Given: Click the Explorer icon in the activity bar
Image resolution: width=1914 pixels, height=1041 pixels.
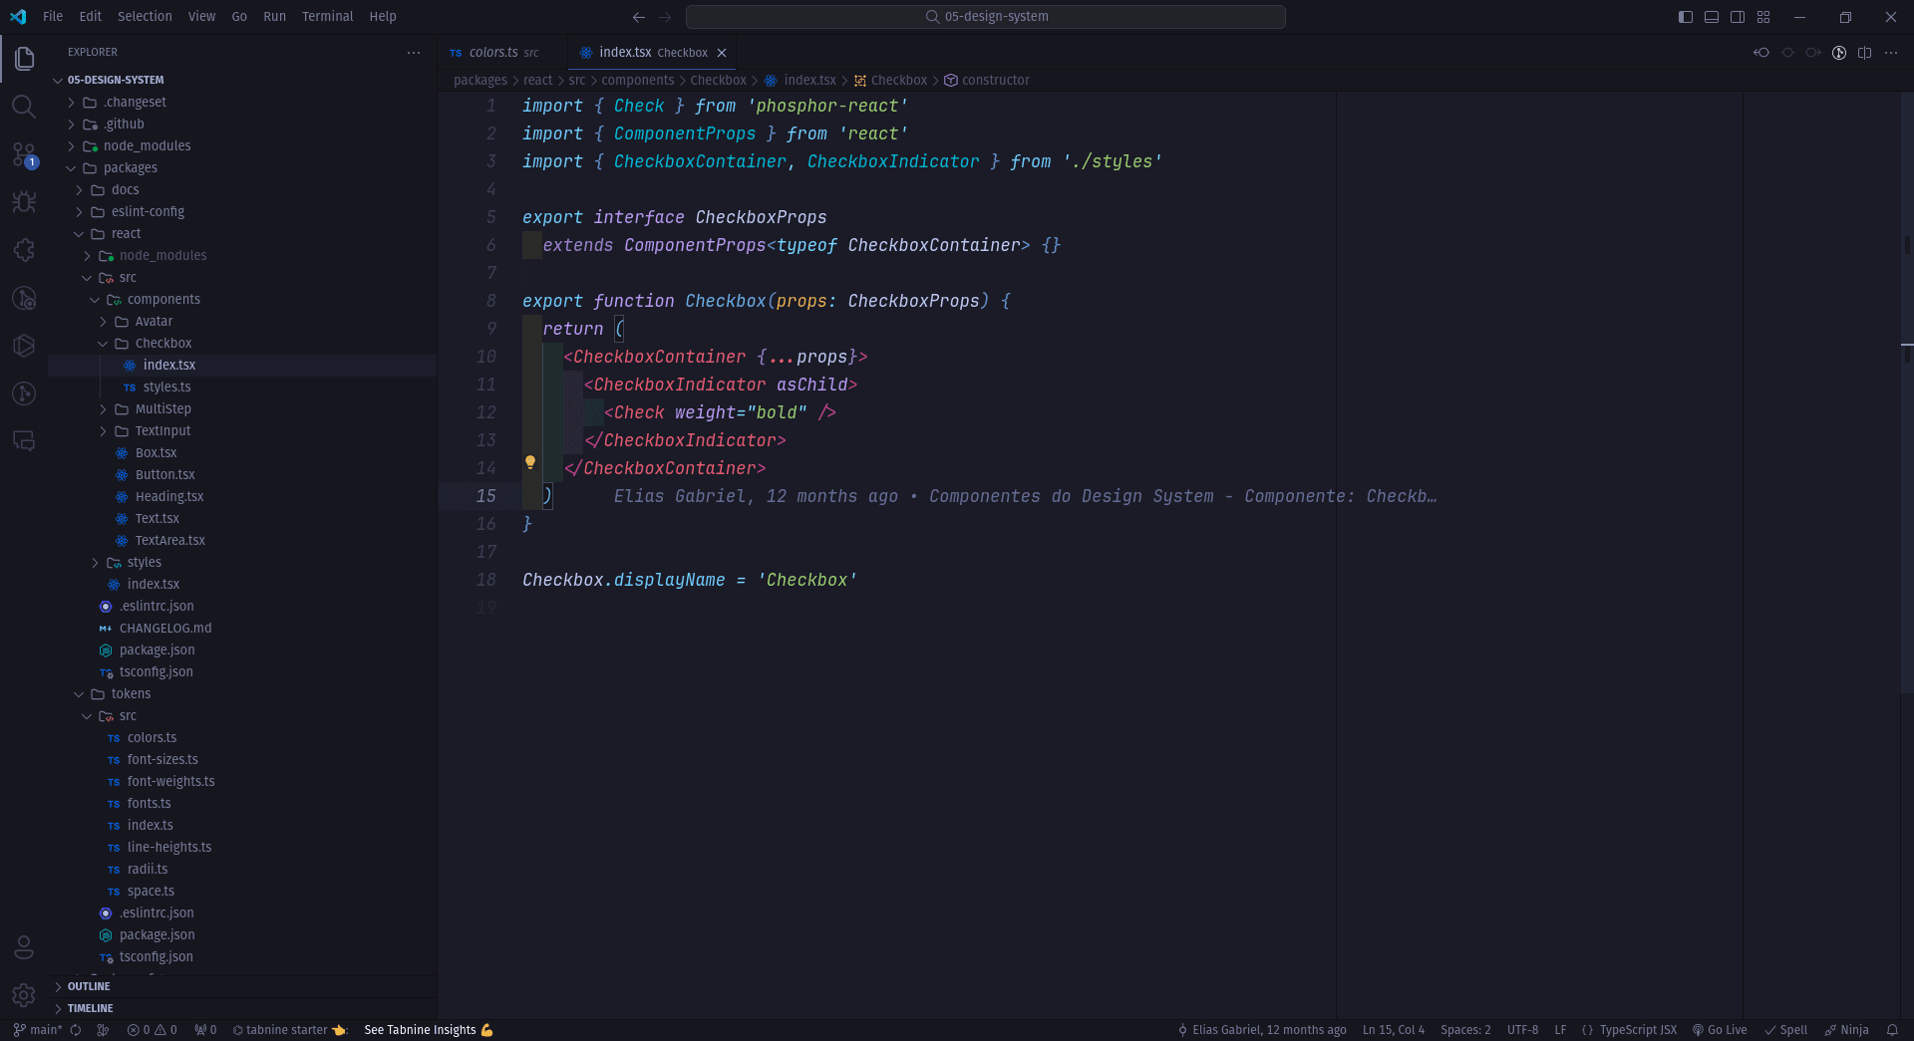Looking at the screenshot, I should [24, 59].
